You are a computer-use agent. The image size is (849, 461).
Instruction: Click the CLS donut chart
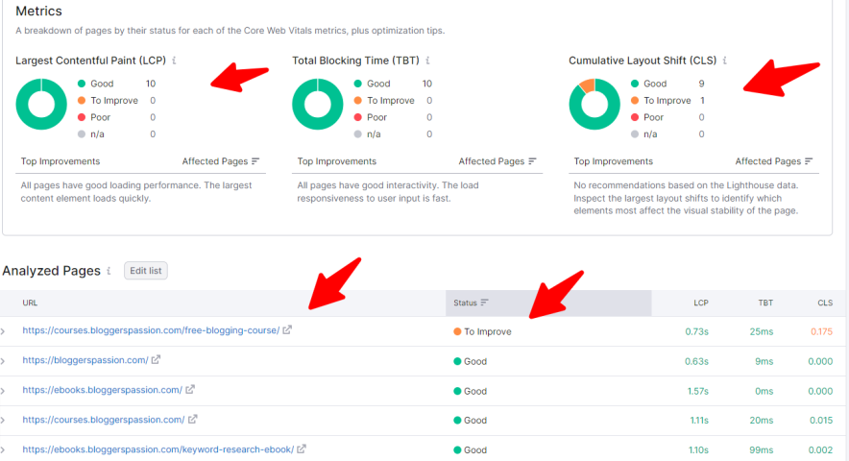[594, 105]
